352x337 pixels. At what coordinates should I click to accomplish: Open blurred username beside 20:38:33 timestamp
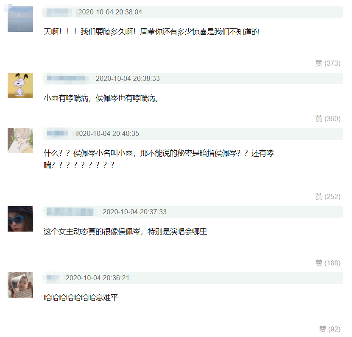coord(67,78)
